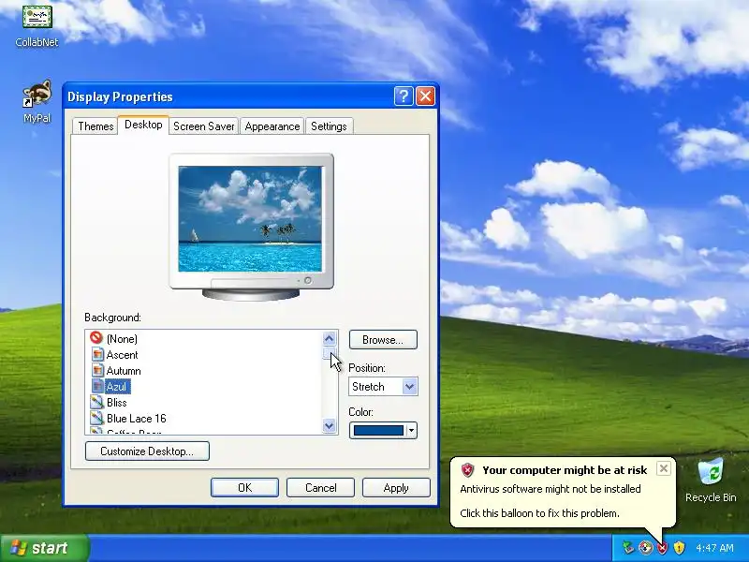Viewport: 749px width, 562px height.
Task: Dismiss the security balloon with its X
Action: 664,468
